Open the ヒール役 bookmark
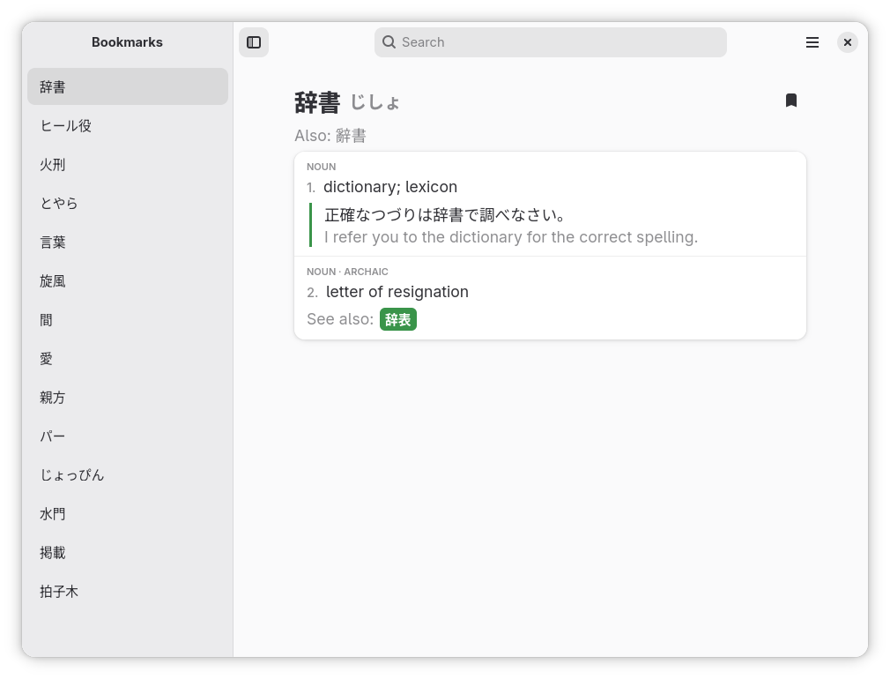The height and width of the screenshot is (679, 890). 128,125
